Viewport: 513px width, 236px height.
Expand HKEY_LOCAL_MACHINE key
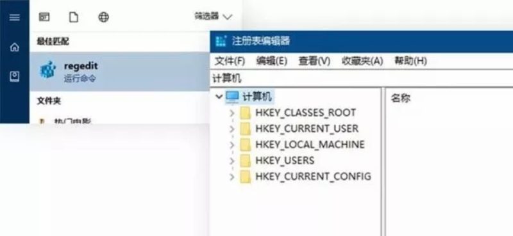tap(232, 145)
